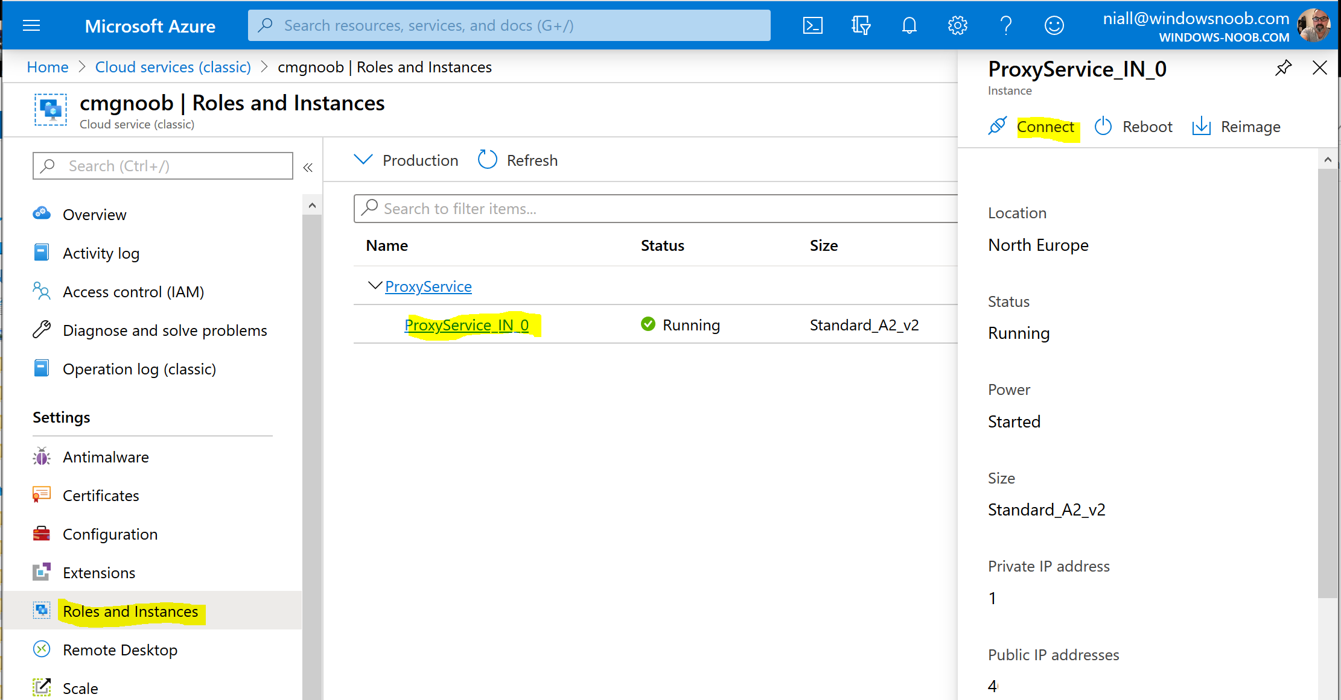Open Cloud Shell from the top bar
The height and width of the screenshot is (700, 1341).
pyautogui.click(x=813, y=25)
